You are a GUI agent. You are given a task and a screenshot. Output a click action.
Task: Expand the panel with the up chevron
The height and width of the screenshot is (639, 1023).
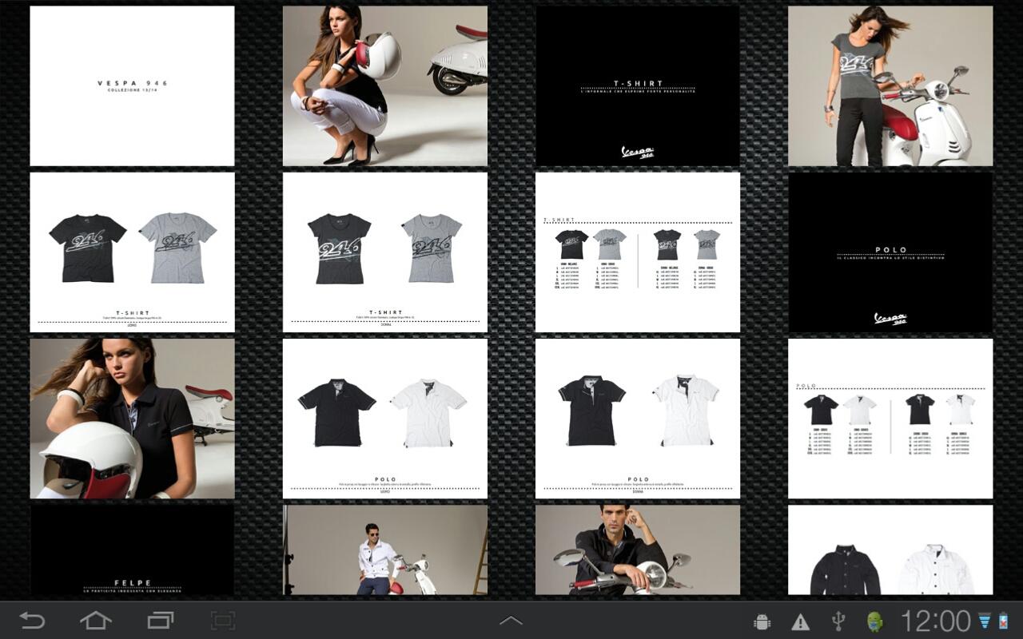(x=511, y=621)
